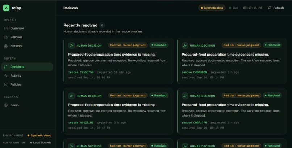Viewport: 292px width, 148px height.
Task: Click the 'Human decisions already recorded' subtitle
Action: pyautogui.click(x=103, y=31)
